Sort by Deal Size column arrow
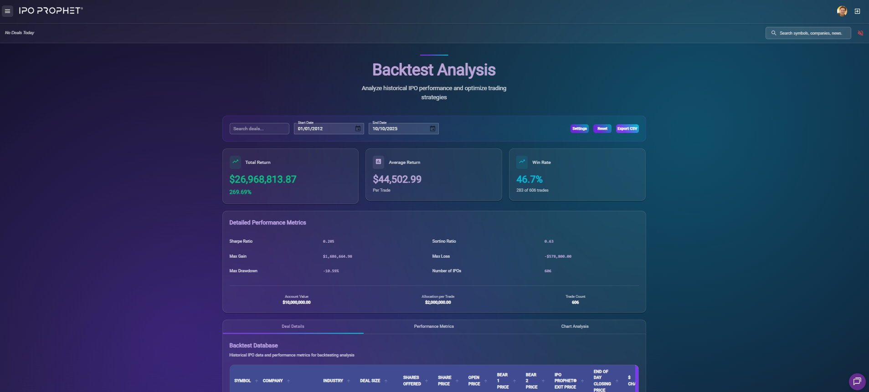 (386, 381)
